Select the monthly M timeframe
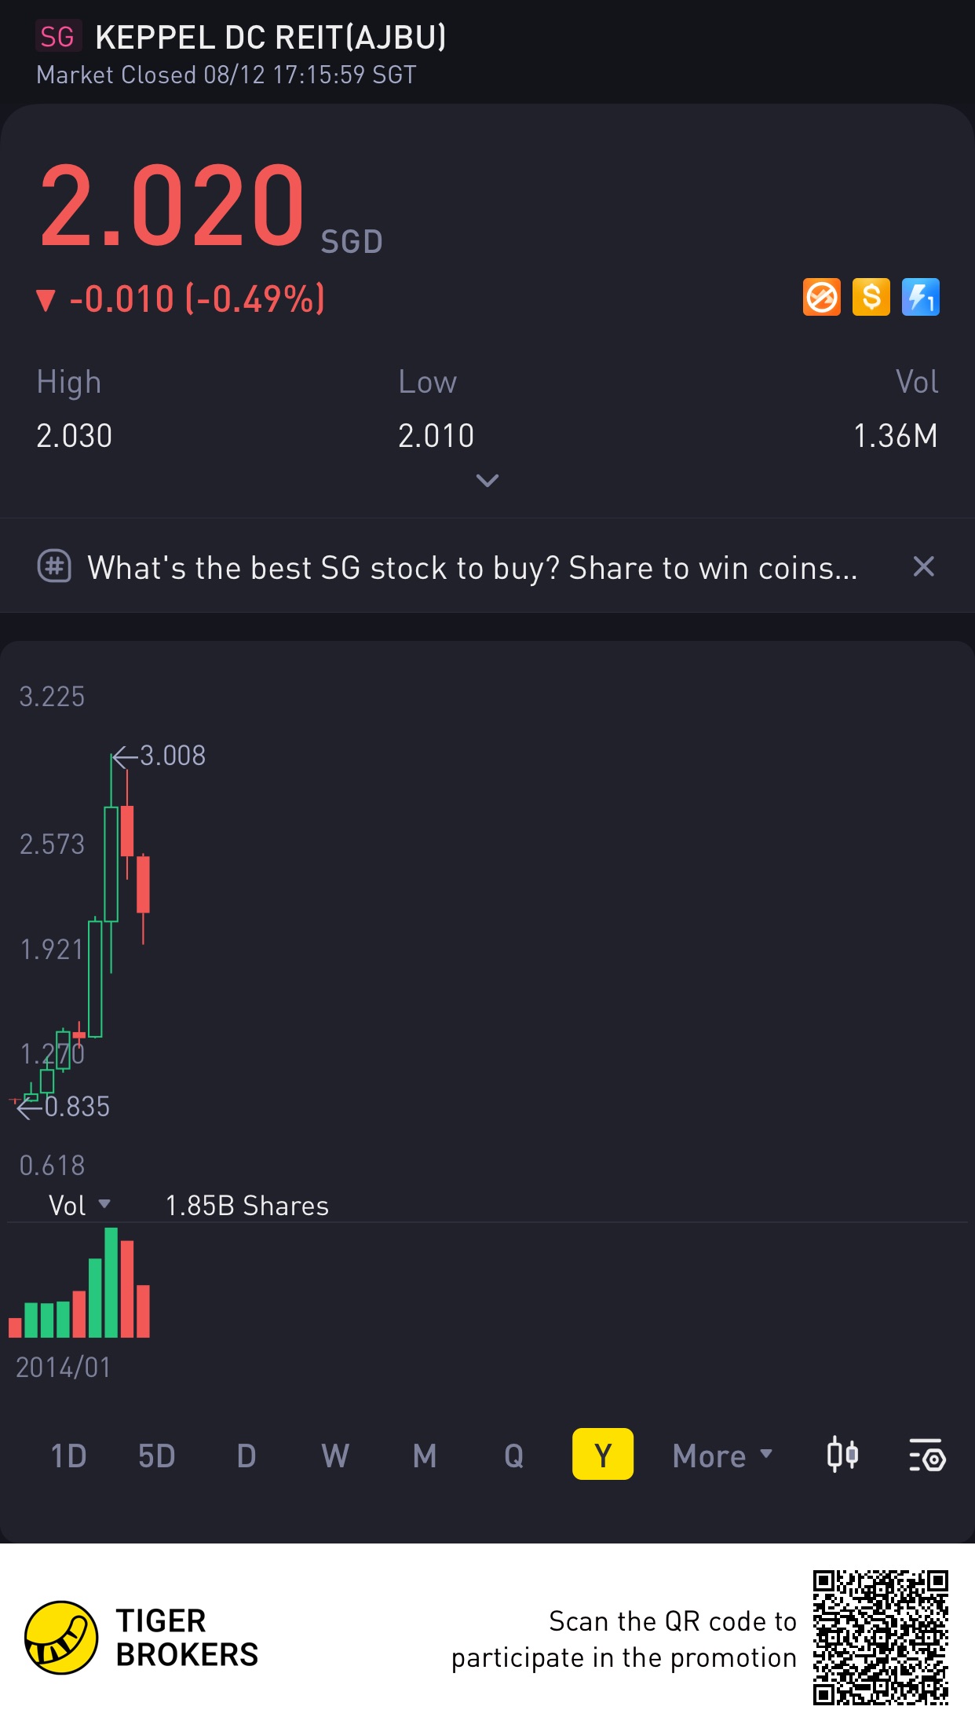975x1732 pixels. click(x=425, y=1456)
